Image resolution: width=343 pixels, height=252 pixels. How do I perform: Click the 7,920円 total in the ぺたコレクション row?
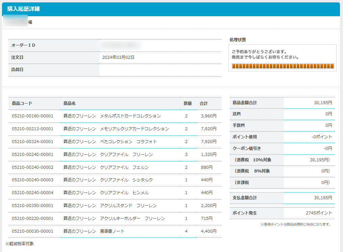click(209, 142)
